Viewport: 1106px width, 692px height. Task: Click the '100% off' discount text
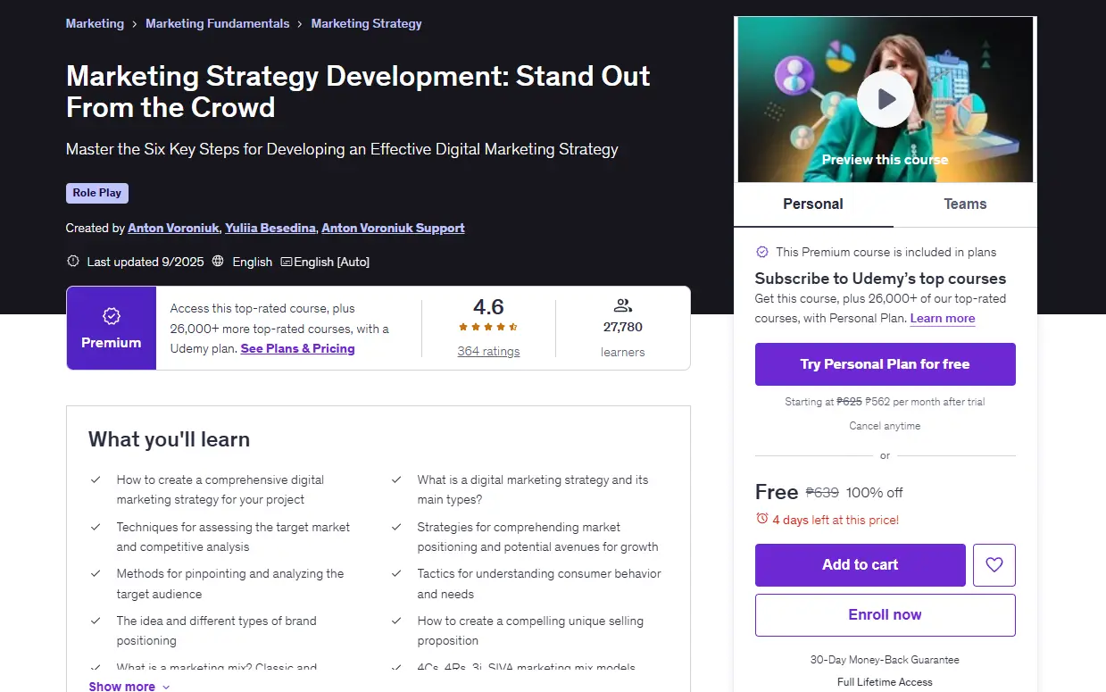(x=875, y=492)
